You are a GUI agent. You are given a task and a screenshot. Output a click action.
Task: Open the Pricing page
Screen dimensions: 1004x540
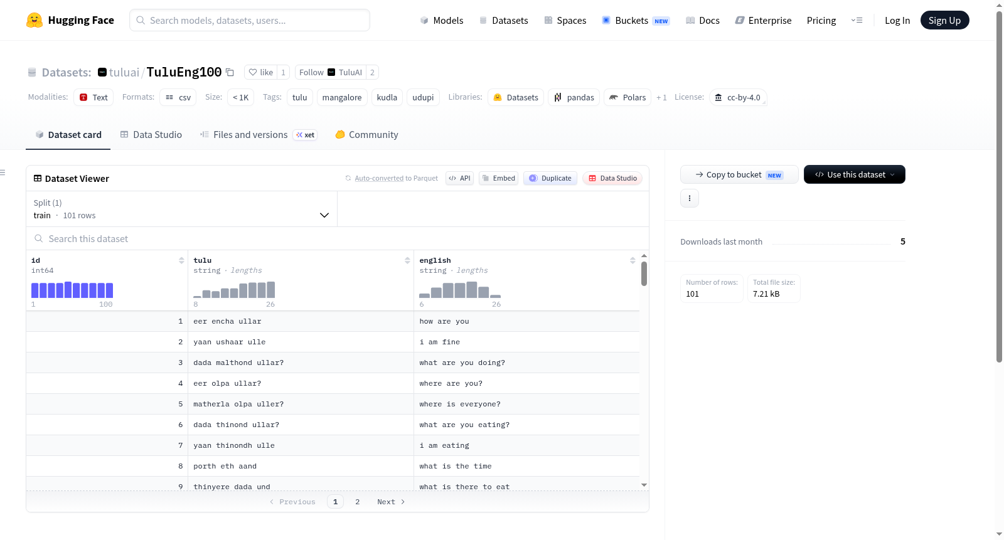[821, 21]
